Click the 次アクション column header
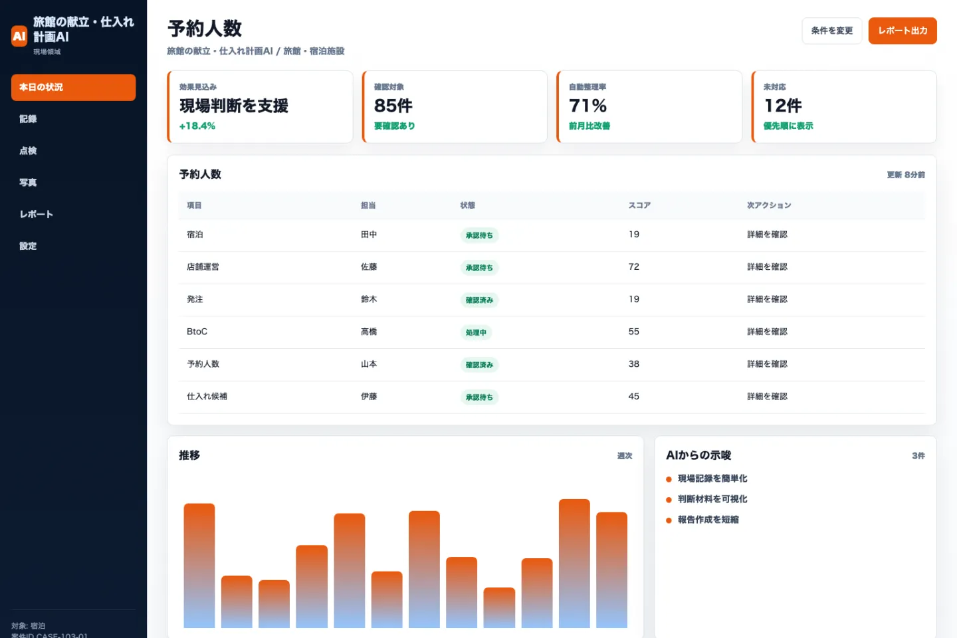 tap(769, 205)
